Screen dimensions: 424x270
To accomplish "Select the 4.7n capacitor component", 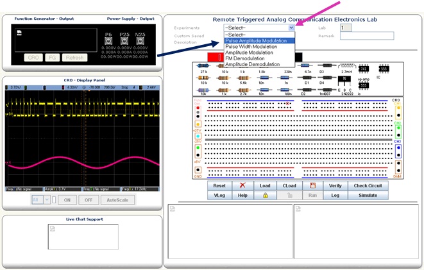I will (x=305, y=65).
